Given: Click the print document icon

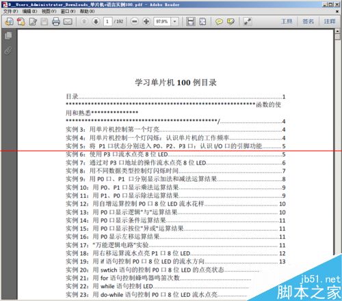Looking at the screenshot, I should pos(56,22).
